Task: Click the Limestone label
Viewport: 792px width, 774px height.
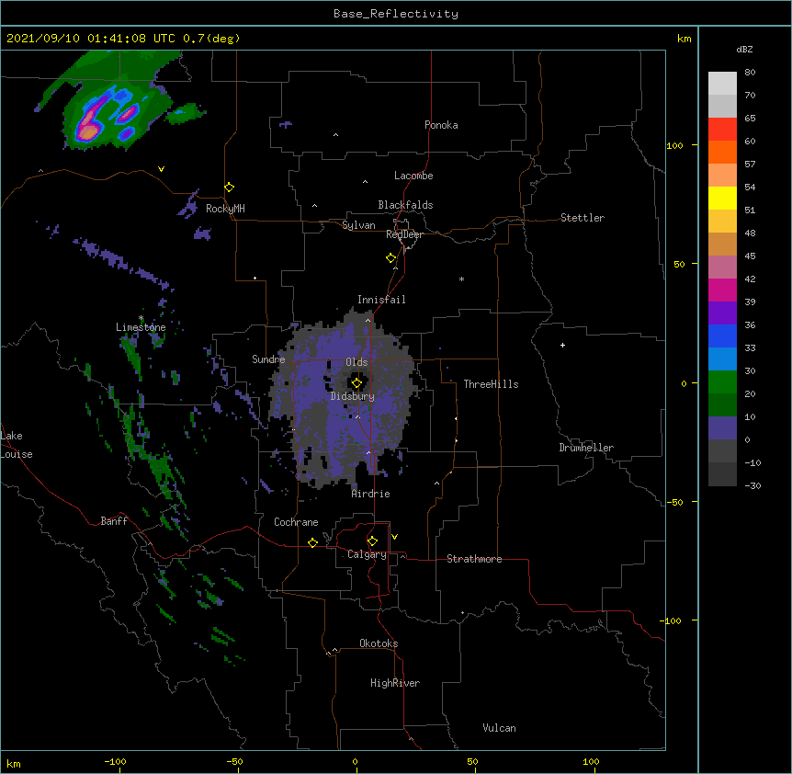Action: 141,327
